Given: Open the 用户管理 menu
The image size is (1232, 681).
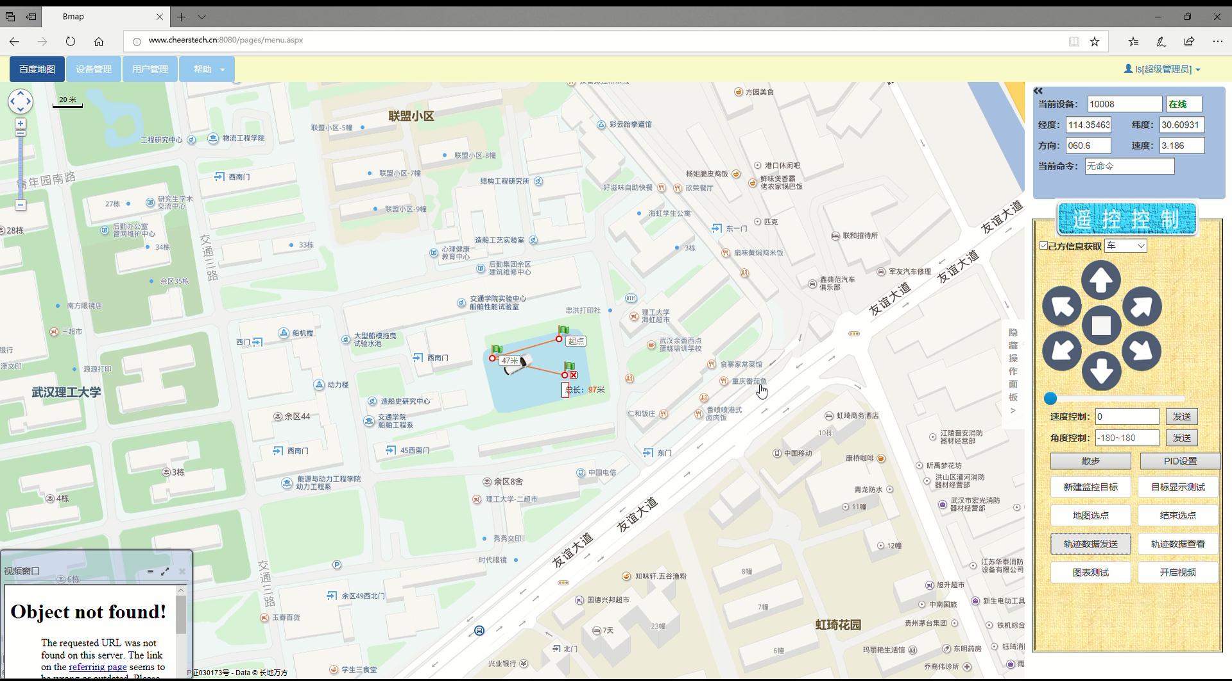Looking at the screenshot, I should pos(150,69).
